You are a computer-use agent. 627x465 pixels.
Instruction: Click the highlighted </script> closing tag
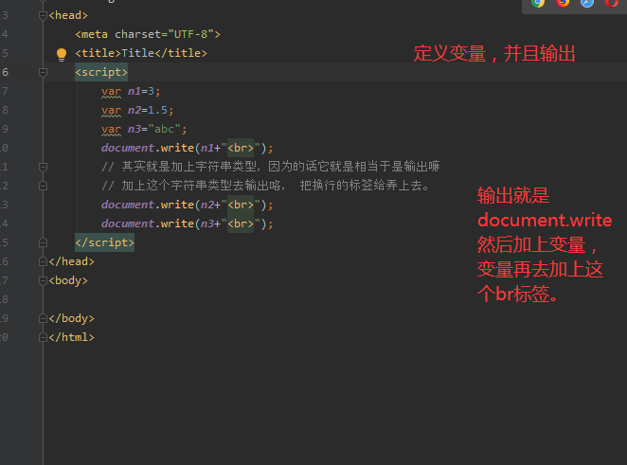105,242
